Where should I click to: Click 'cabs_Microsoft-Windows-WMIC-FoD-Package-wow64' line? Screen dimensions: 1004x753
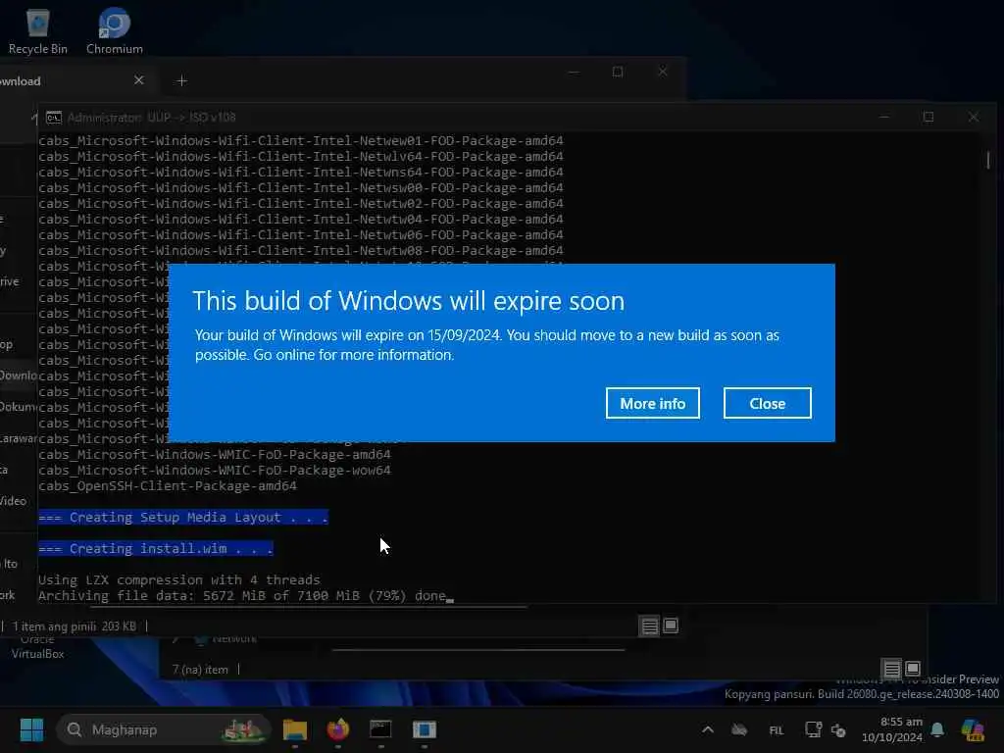pyautogui.click(x=215, y=470)
